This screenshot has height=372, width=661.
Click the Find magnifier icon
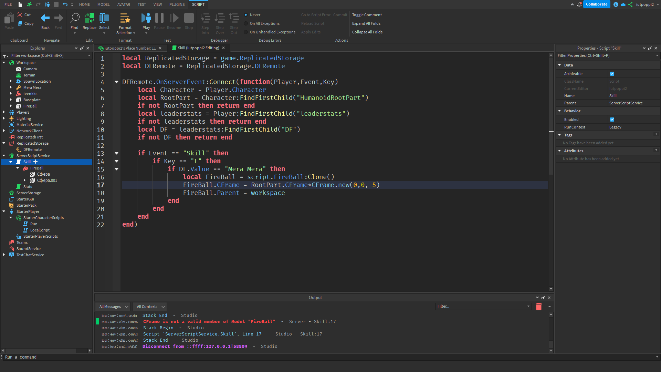pyautogui.click(x=74, y=18)
